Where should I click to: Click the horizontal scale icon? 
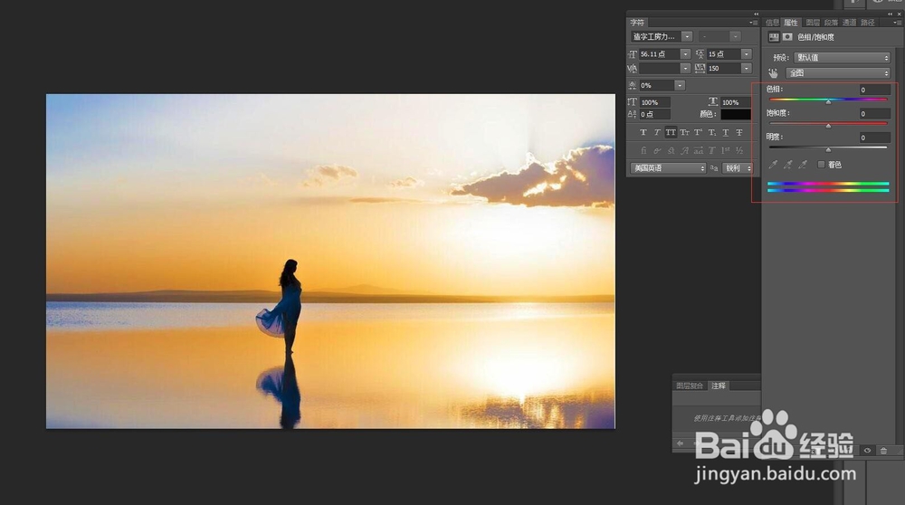click(713, 102)
